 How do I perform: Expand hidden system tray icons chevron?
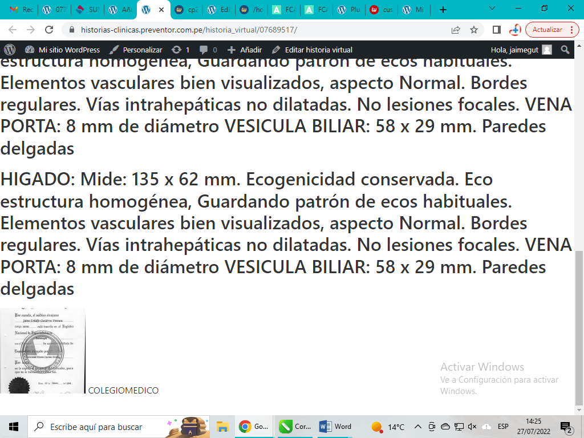(x=418, y=427)
